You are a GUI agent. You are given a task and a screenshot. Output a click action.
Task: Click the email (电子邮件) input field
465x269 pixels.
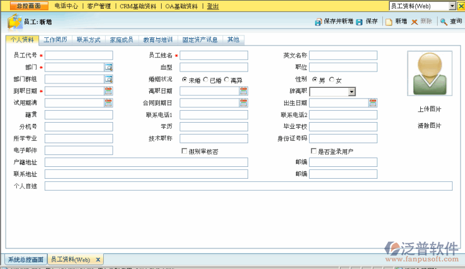click(79, 150)
